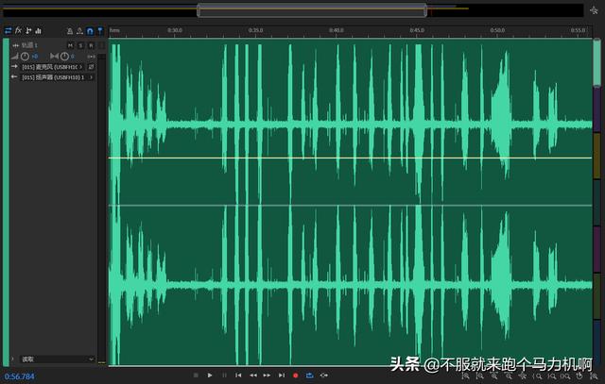Viewport: 605px width, 384px height.
Task: Mute track 1 with M button
Action: pyautogui.click(x=70, y=45)
